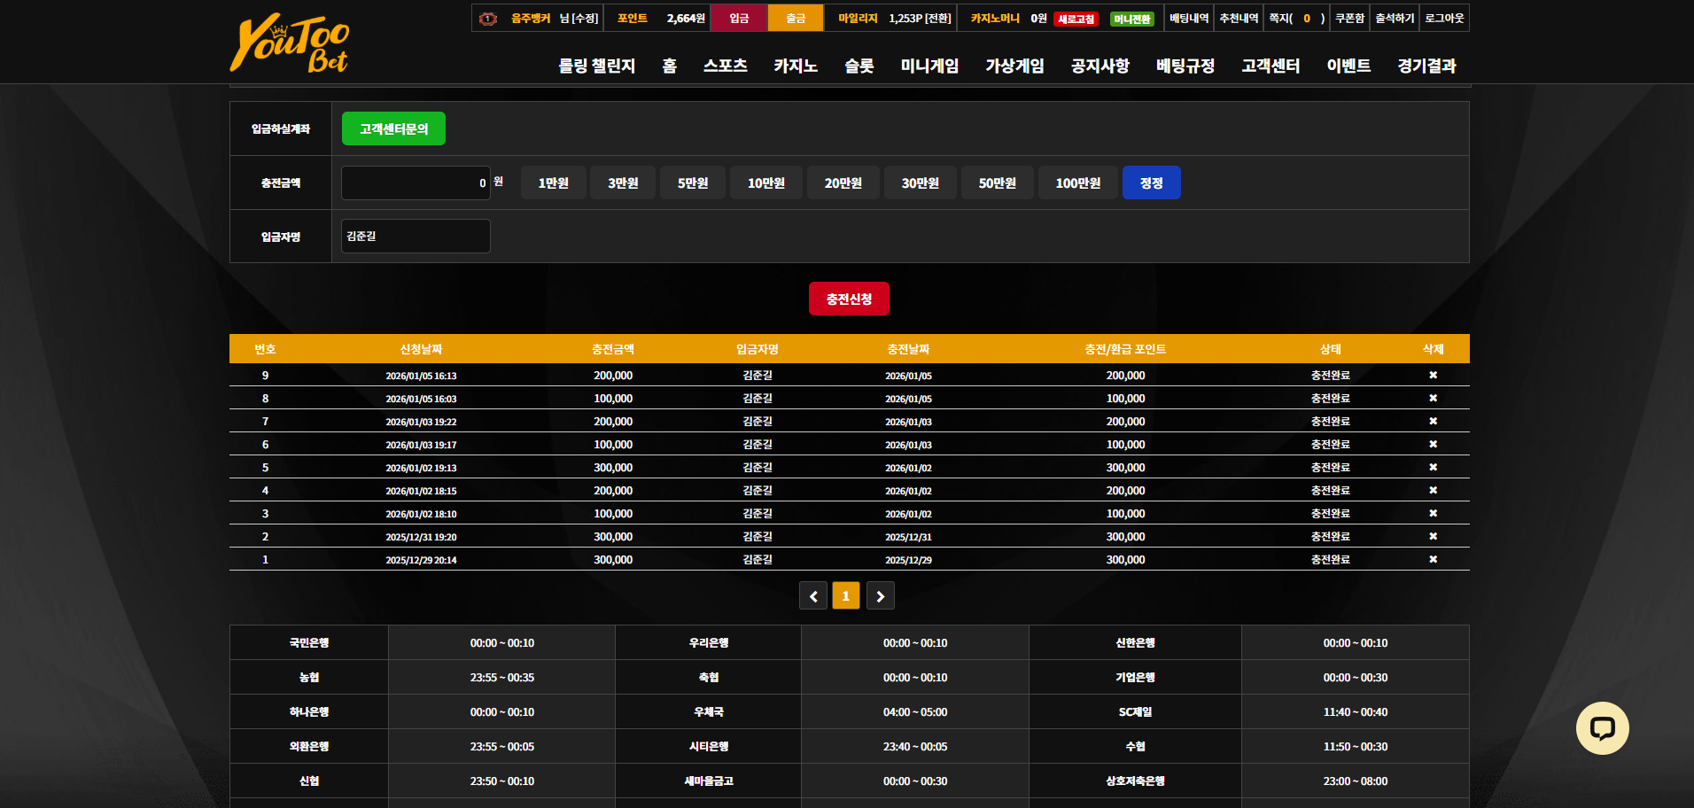Screen dimensions: 1694x808
Task: Open the 미니게임 menu
Action: pyautogui.click(x=929, y=66)
